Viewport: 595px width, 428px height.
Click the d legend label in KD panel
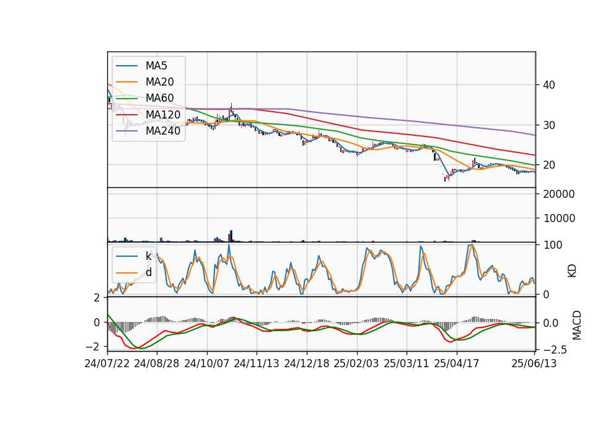tap(149, 272)
